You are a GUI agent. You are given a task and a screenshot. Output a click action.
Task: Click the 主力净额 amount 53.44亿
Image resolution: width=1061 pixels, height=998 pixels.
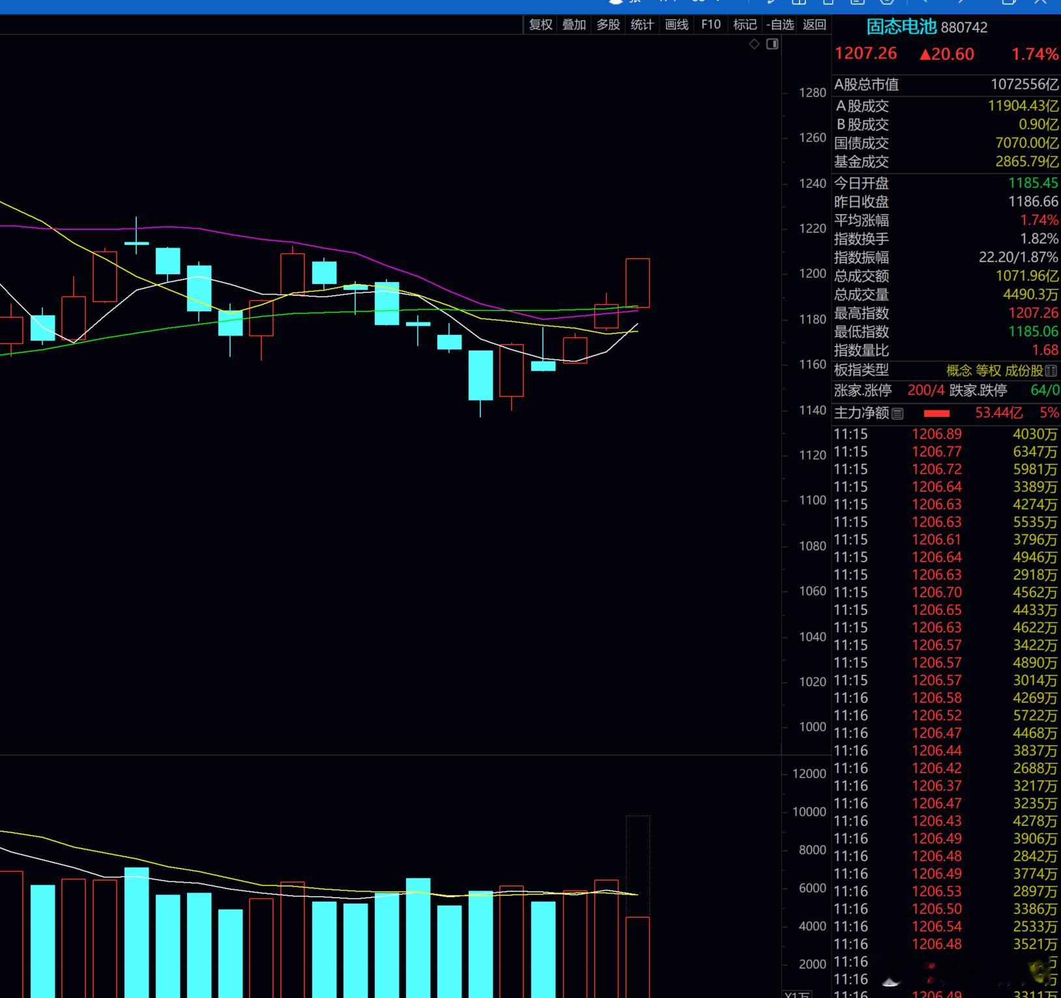999,413
